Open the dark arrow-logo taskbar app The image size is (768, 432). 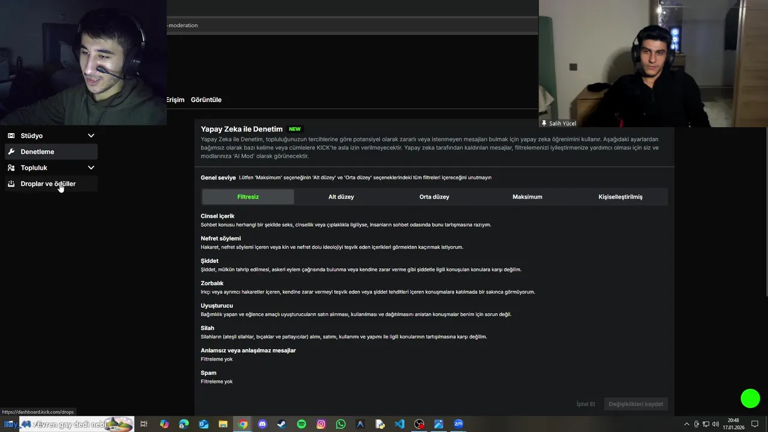tap(360, 424)
